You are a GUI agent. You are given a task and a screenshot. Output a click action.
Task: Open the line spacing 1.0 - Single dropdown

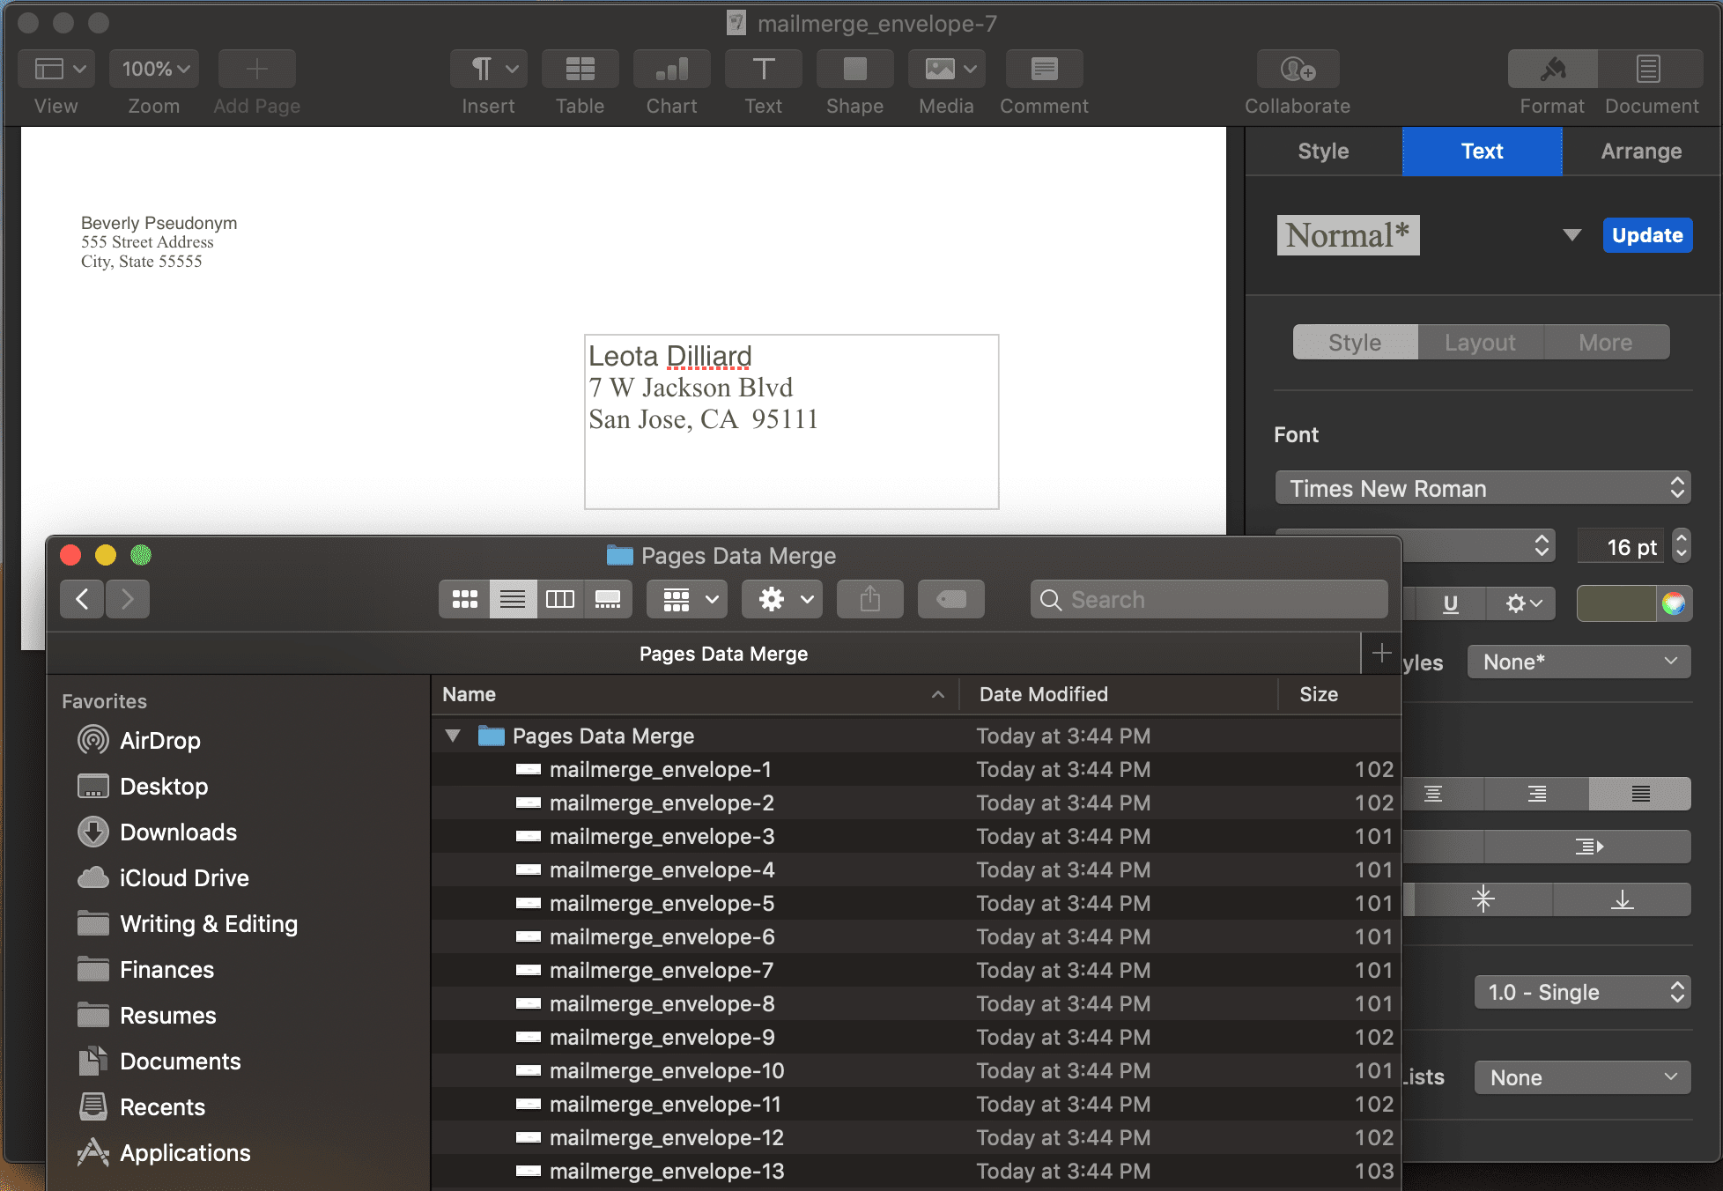pyautogui.click(x=1582, y=993)
